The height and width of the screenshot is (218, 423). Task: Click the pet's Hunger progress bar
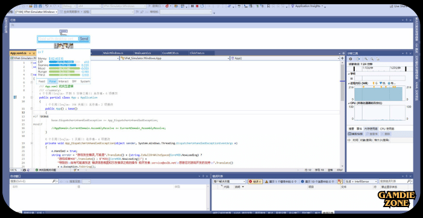65,71
